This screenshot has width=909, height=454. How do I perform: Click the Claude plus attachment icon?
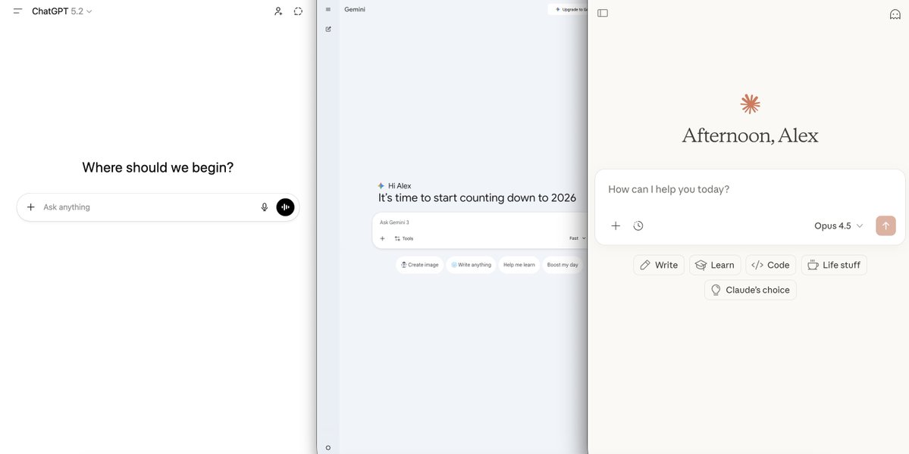coord(616,226)
